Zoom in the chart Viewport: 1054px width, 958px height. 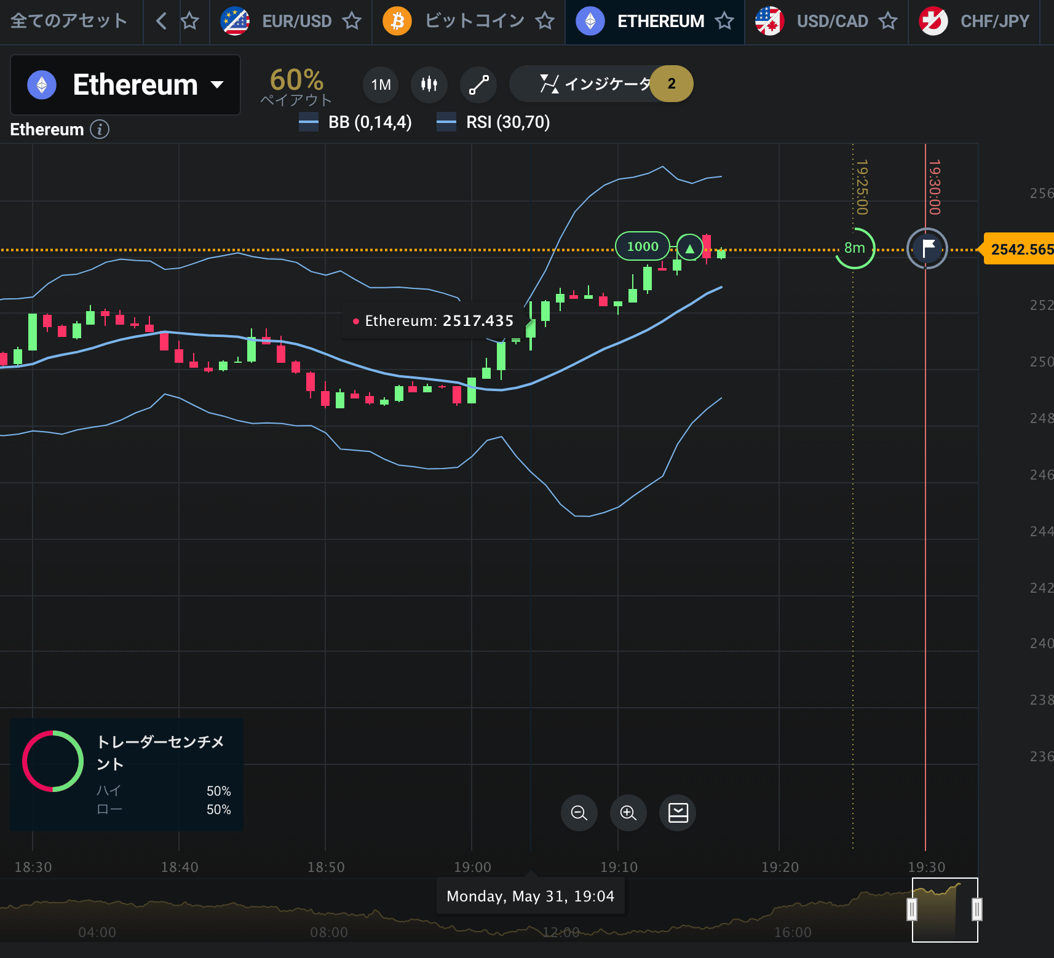pos(628,813)
